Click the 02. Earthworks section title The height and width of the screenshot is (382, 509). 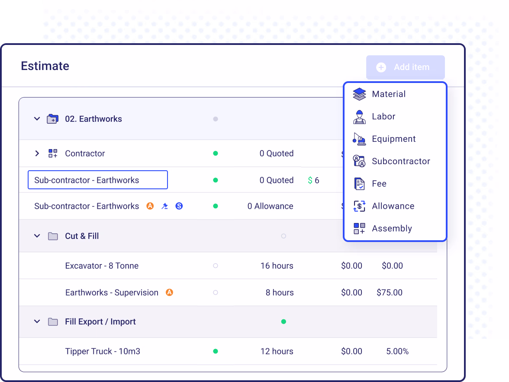coord(93,119)
